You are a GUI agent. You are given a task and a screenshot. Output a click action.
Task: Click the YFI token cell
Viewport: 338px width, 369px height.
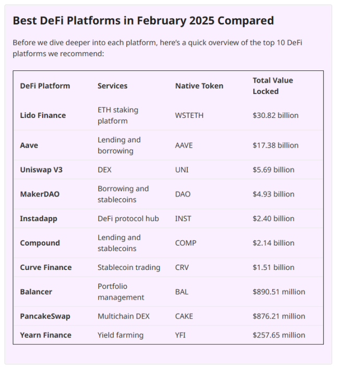pos(180,335)
